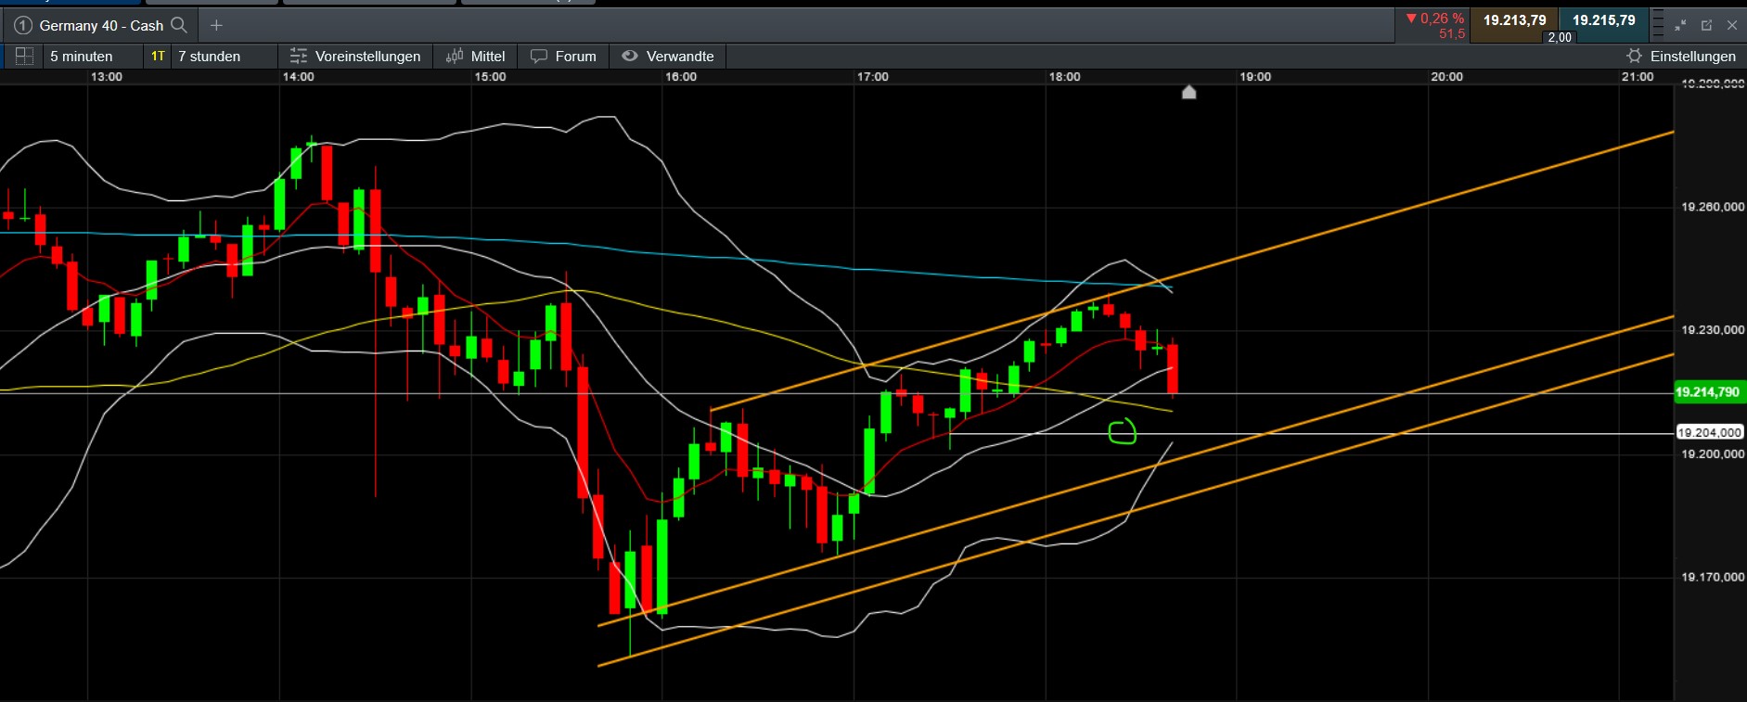Click the circled 1 icon on chart tab

click(23, 25)
